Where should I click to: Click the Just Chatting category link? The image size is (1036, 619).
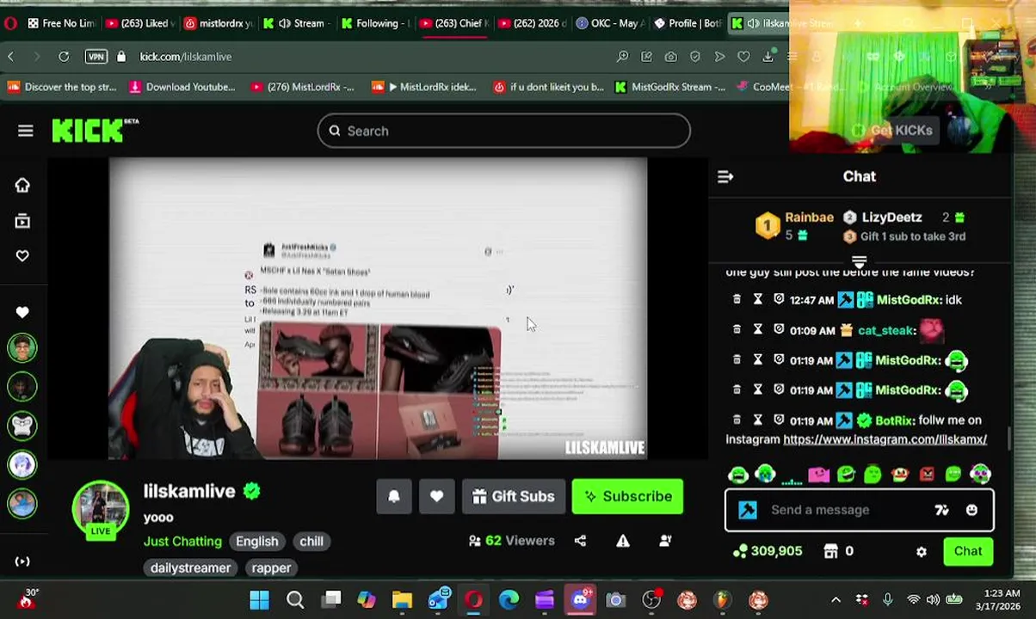point(182,541)
